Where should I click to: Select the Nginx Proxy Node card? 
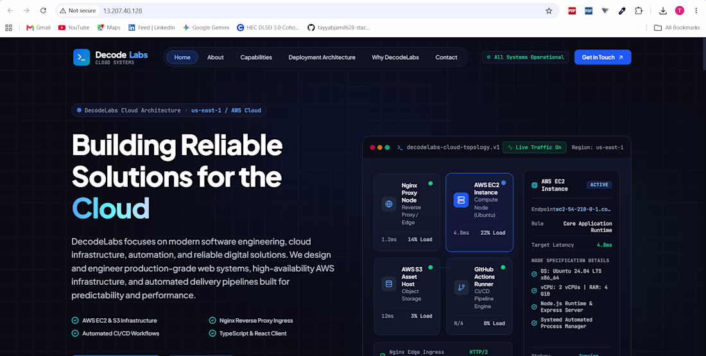[406, 212]
